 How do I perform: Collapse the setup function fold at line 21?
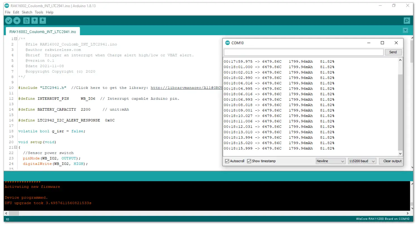(16, 147)
